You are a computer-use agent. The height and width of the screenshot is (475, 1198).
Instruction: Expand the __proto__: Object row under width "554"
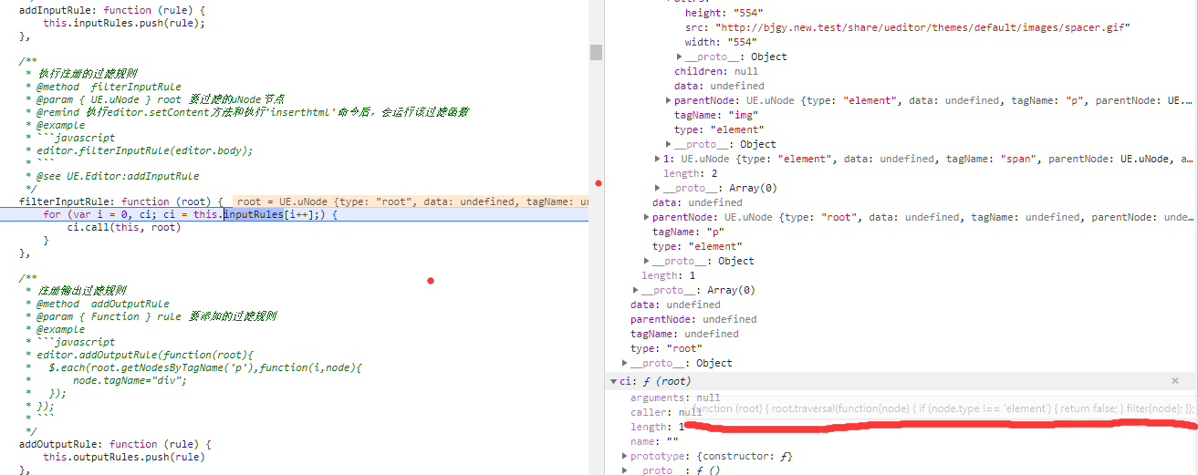(680, 57)
